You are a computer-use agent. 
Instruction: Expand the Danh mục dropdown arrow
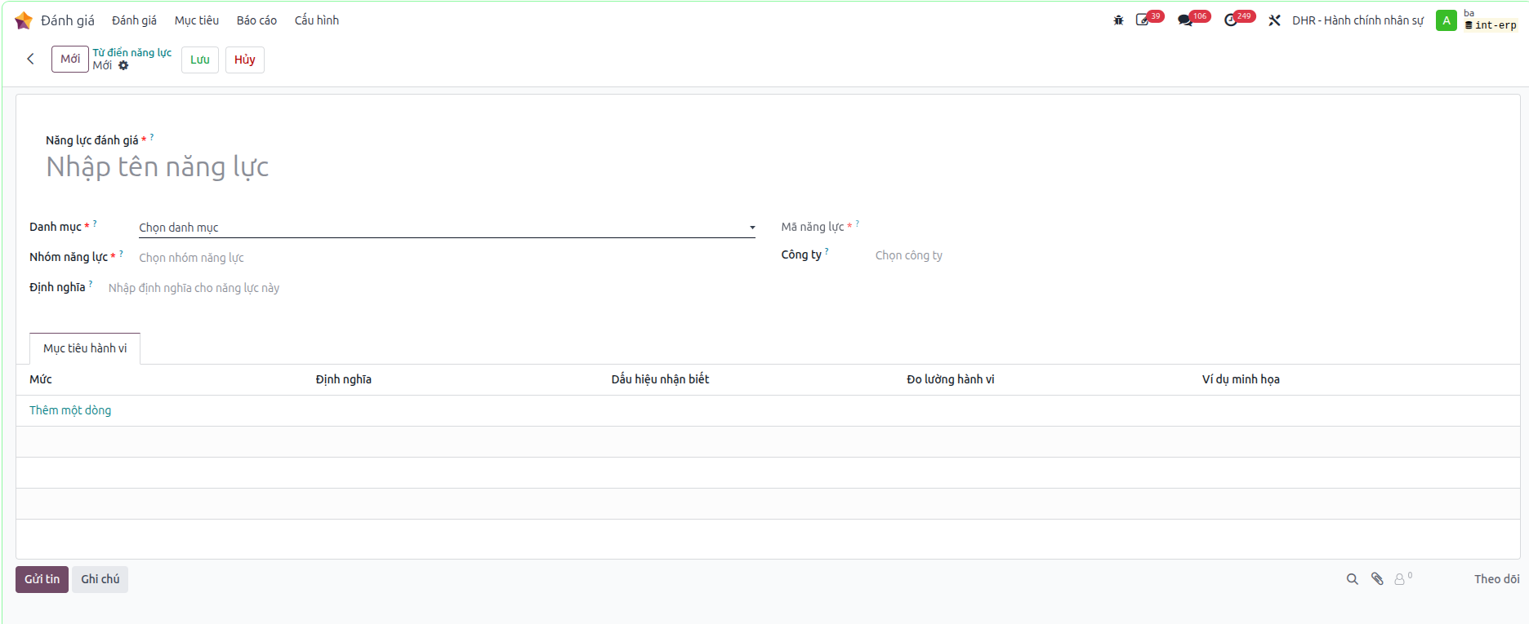pyautogui.click(x=752, y=228)
